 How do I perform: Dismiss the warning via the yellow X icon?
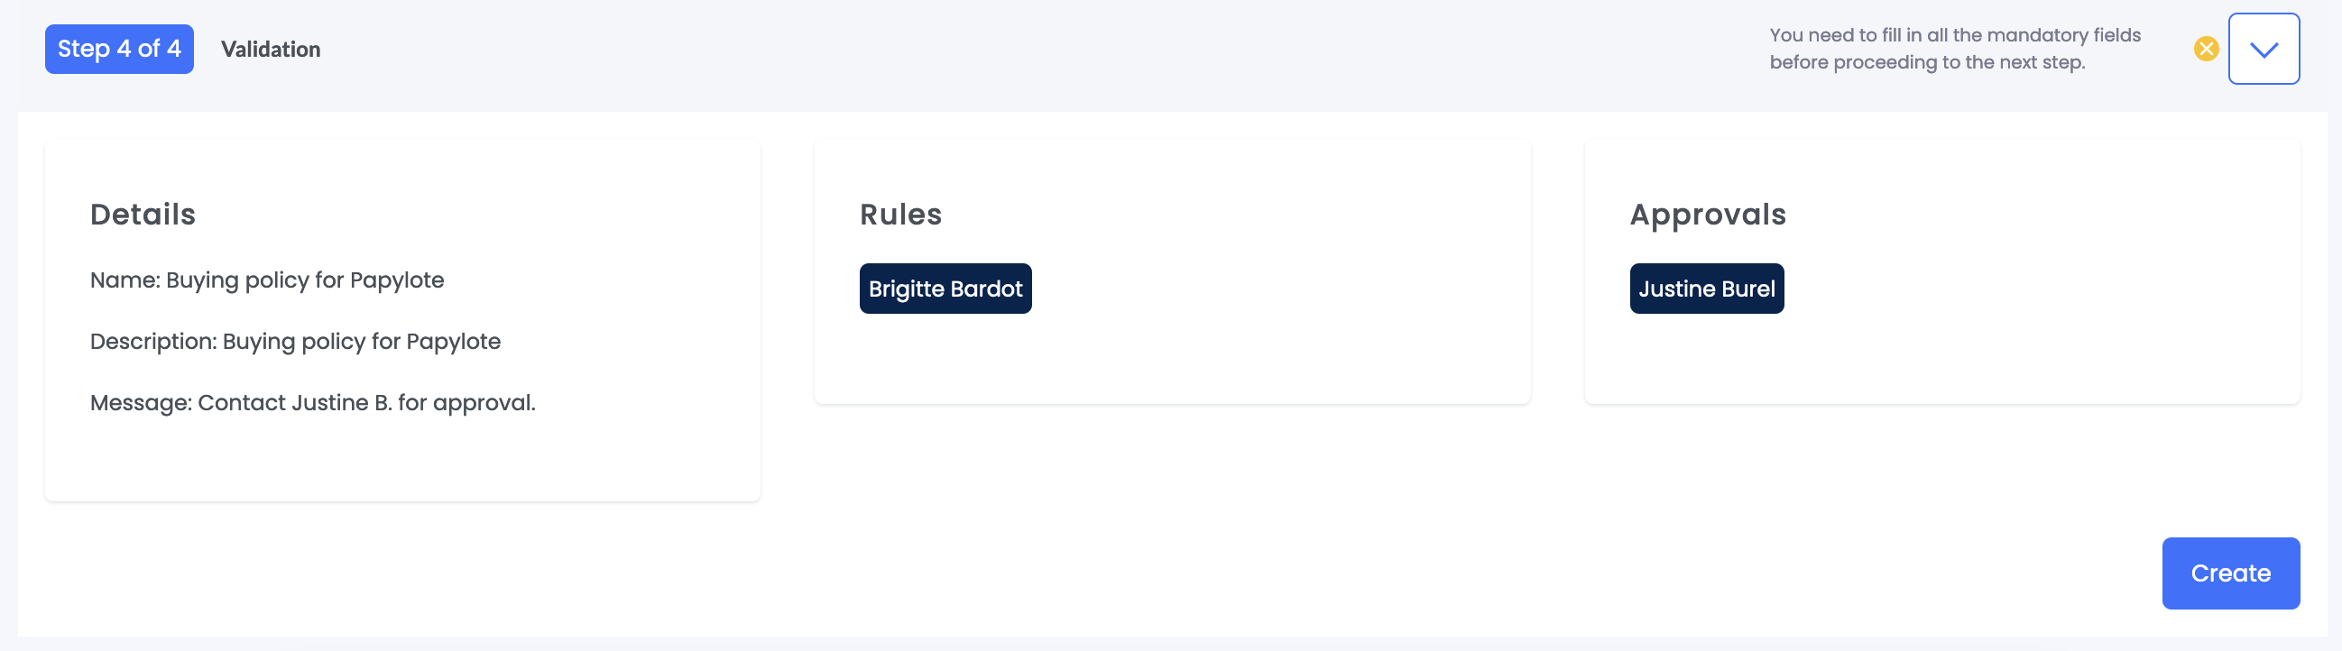coord(2206,48)
